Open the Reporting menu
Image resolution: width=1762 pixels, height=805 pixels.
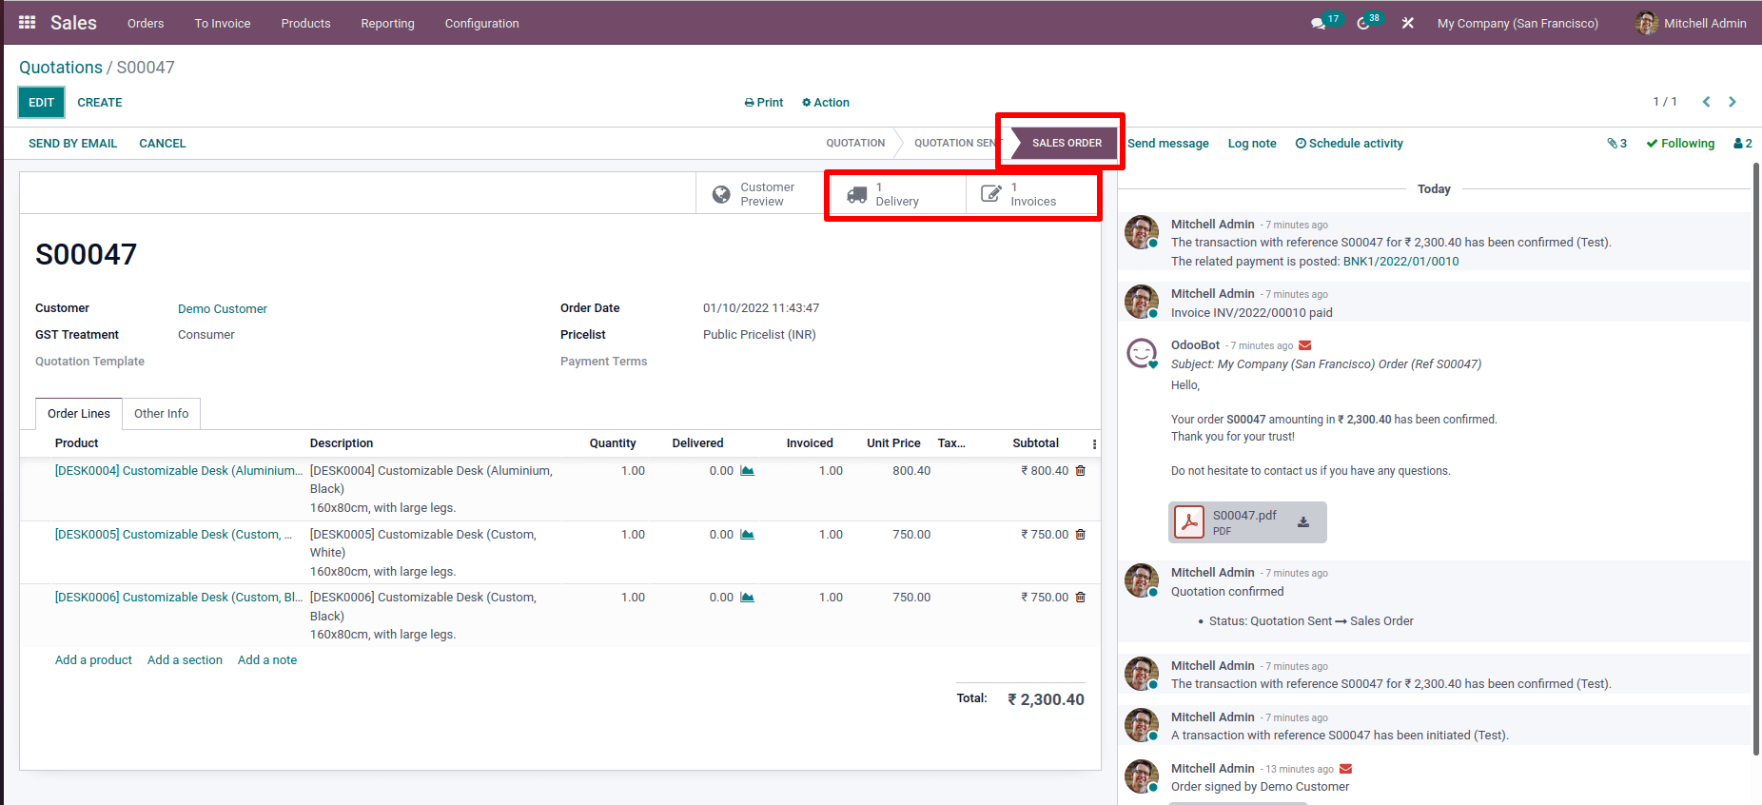[x=387, y=24]
